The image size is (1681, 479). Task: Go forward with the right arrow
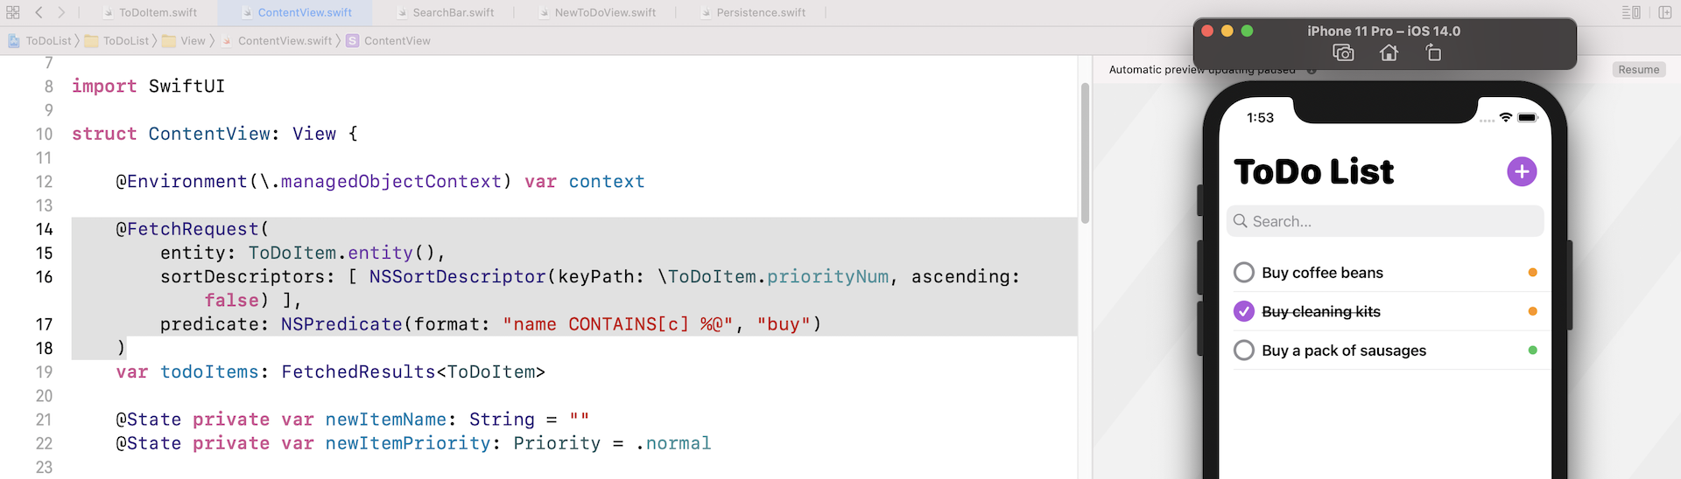click(61, 12)
